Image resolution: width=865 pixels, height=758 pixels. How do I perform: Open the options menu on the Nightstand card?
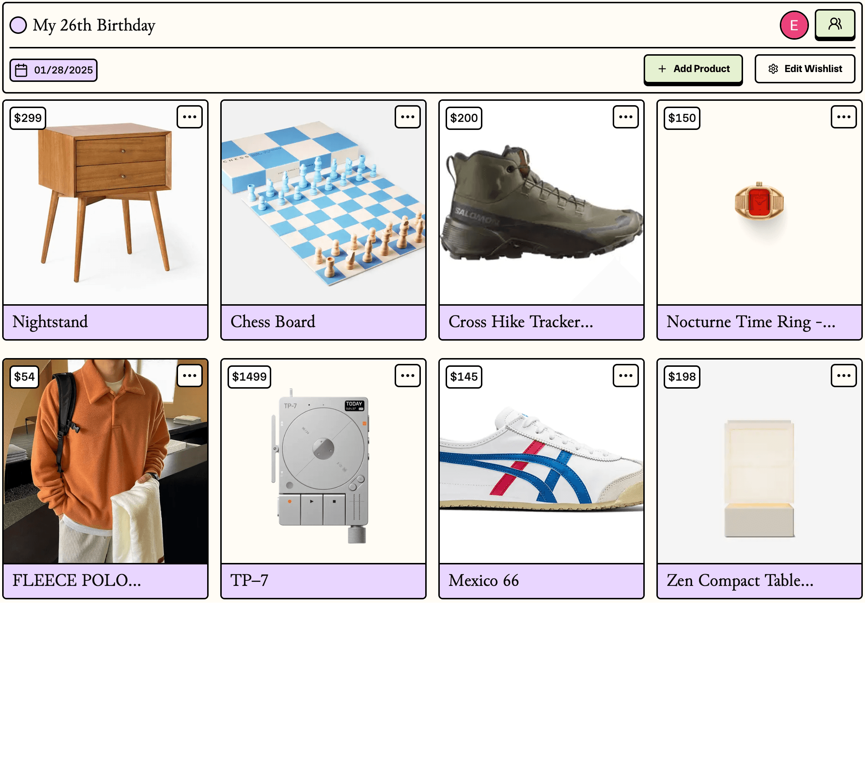190,117
